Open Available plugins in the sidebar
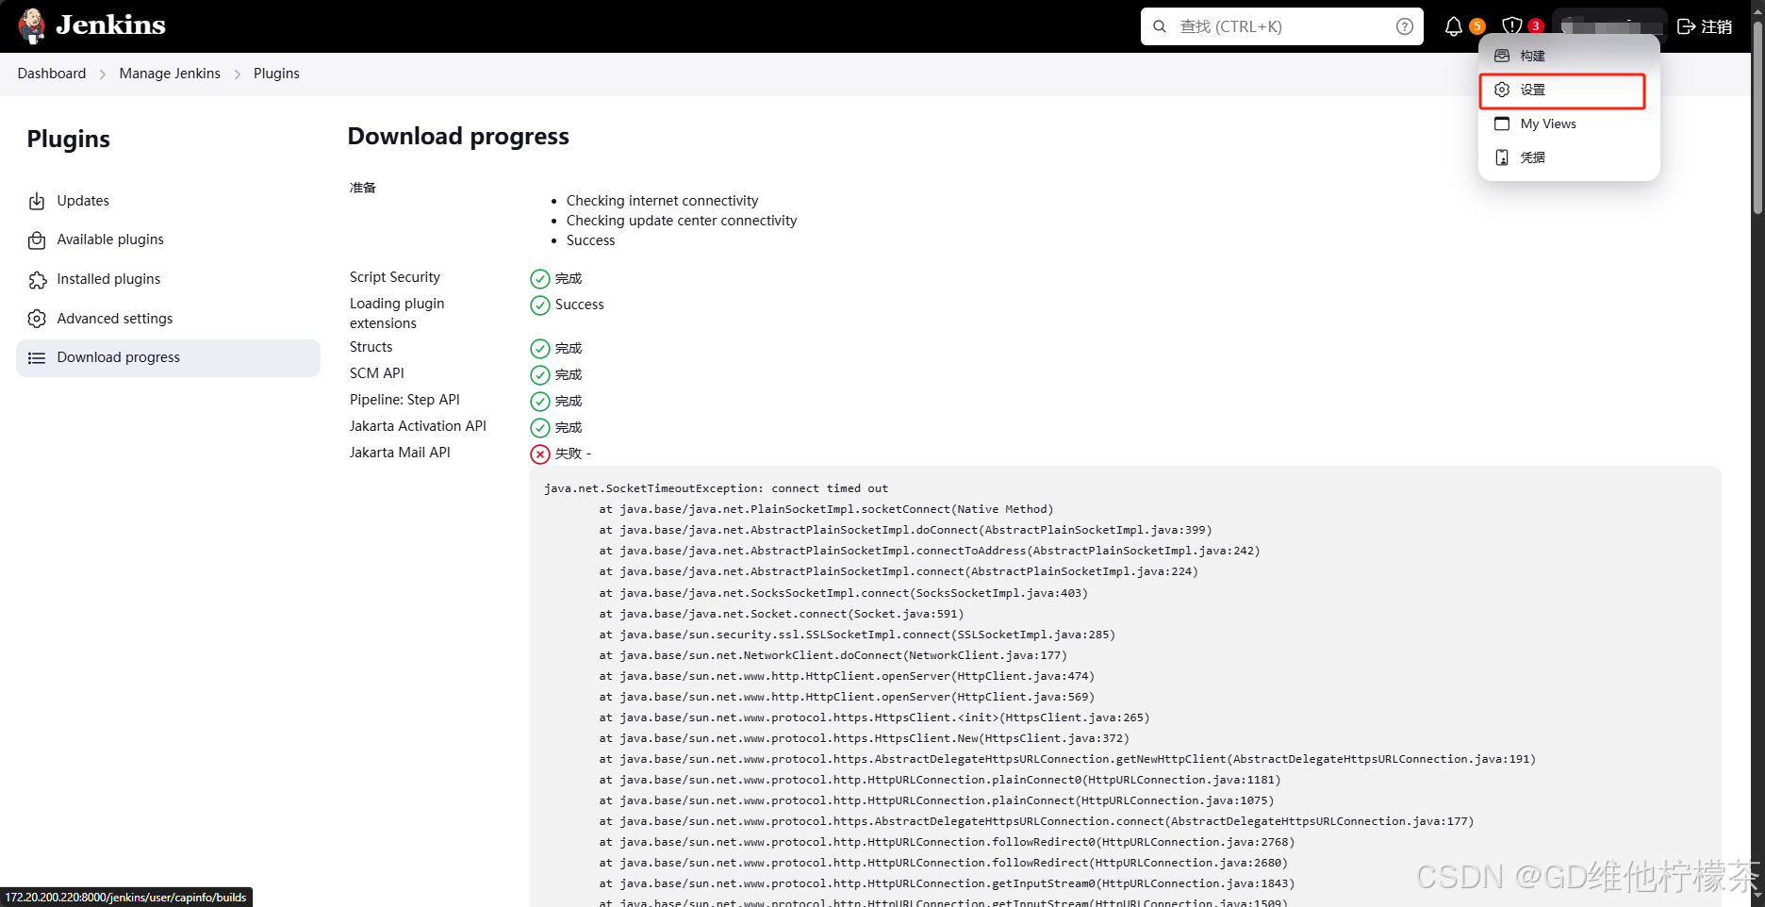Image resolution: width=1765 pixels, height=907 pixels. click(168, 239)
